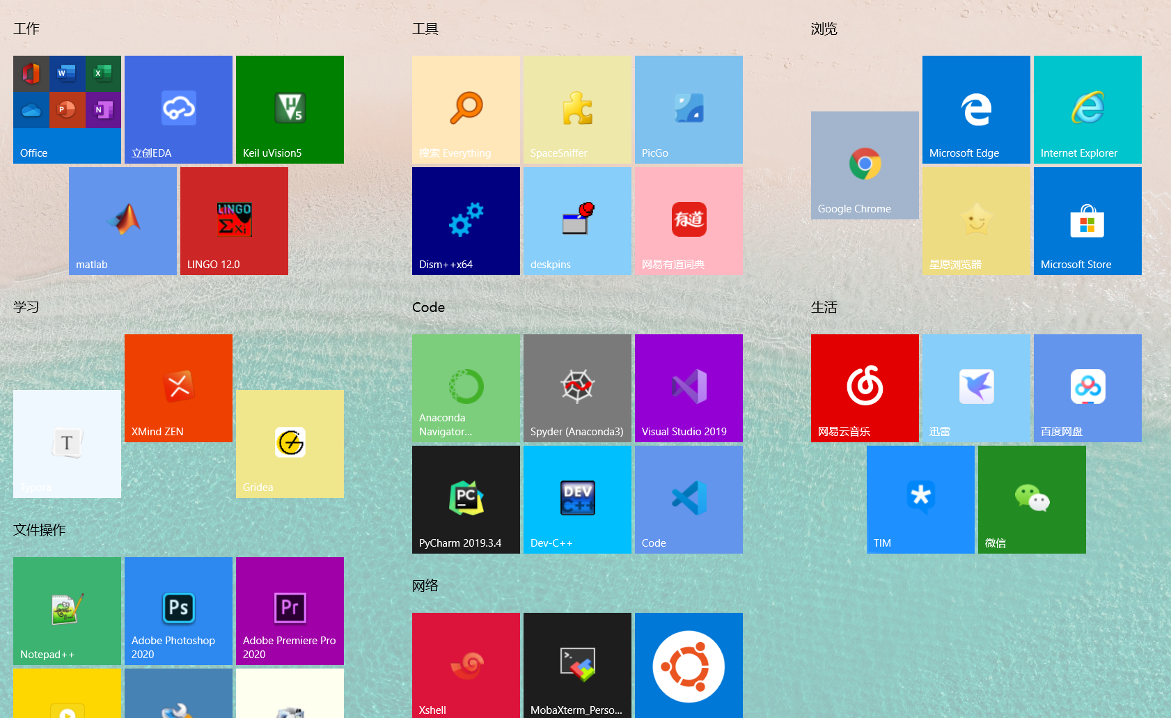Screen dimensions: 1171x718
Task: Open the 立创EDA tile
Action: [178, 109]
